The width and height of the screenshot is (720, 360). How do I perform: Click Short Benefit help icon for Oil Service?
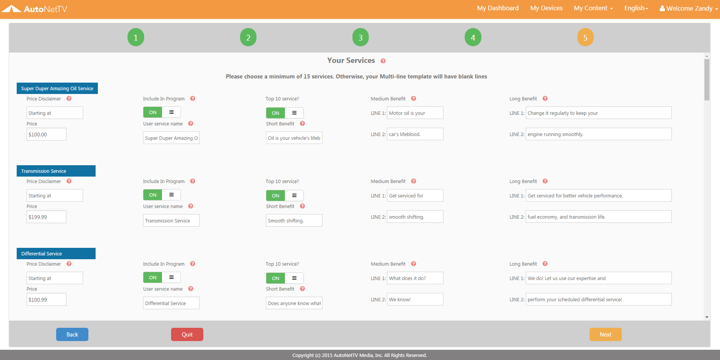coord(302,124)
